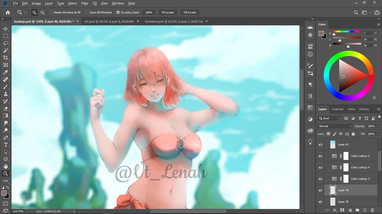The width and height of the screenshot is (382, 214).
Task: Toggle Layer 39 visibility eye
Action: [320, 202]
